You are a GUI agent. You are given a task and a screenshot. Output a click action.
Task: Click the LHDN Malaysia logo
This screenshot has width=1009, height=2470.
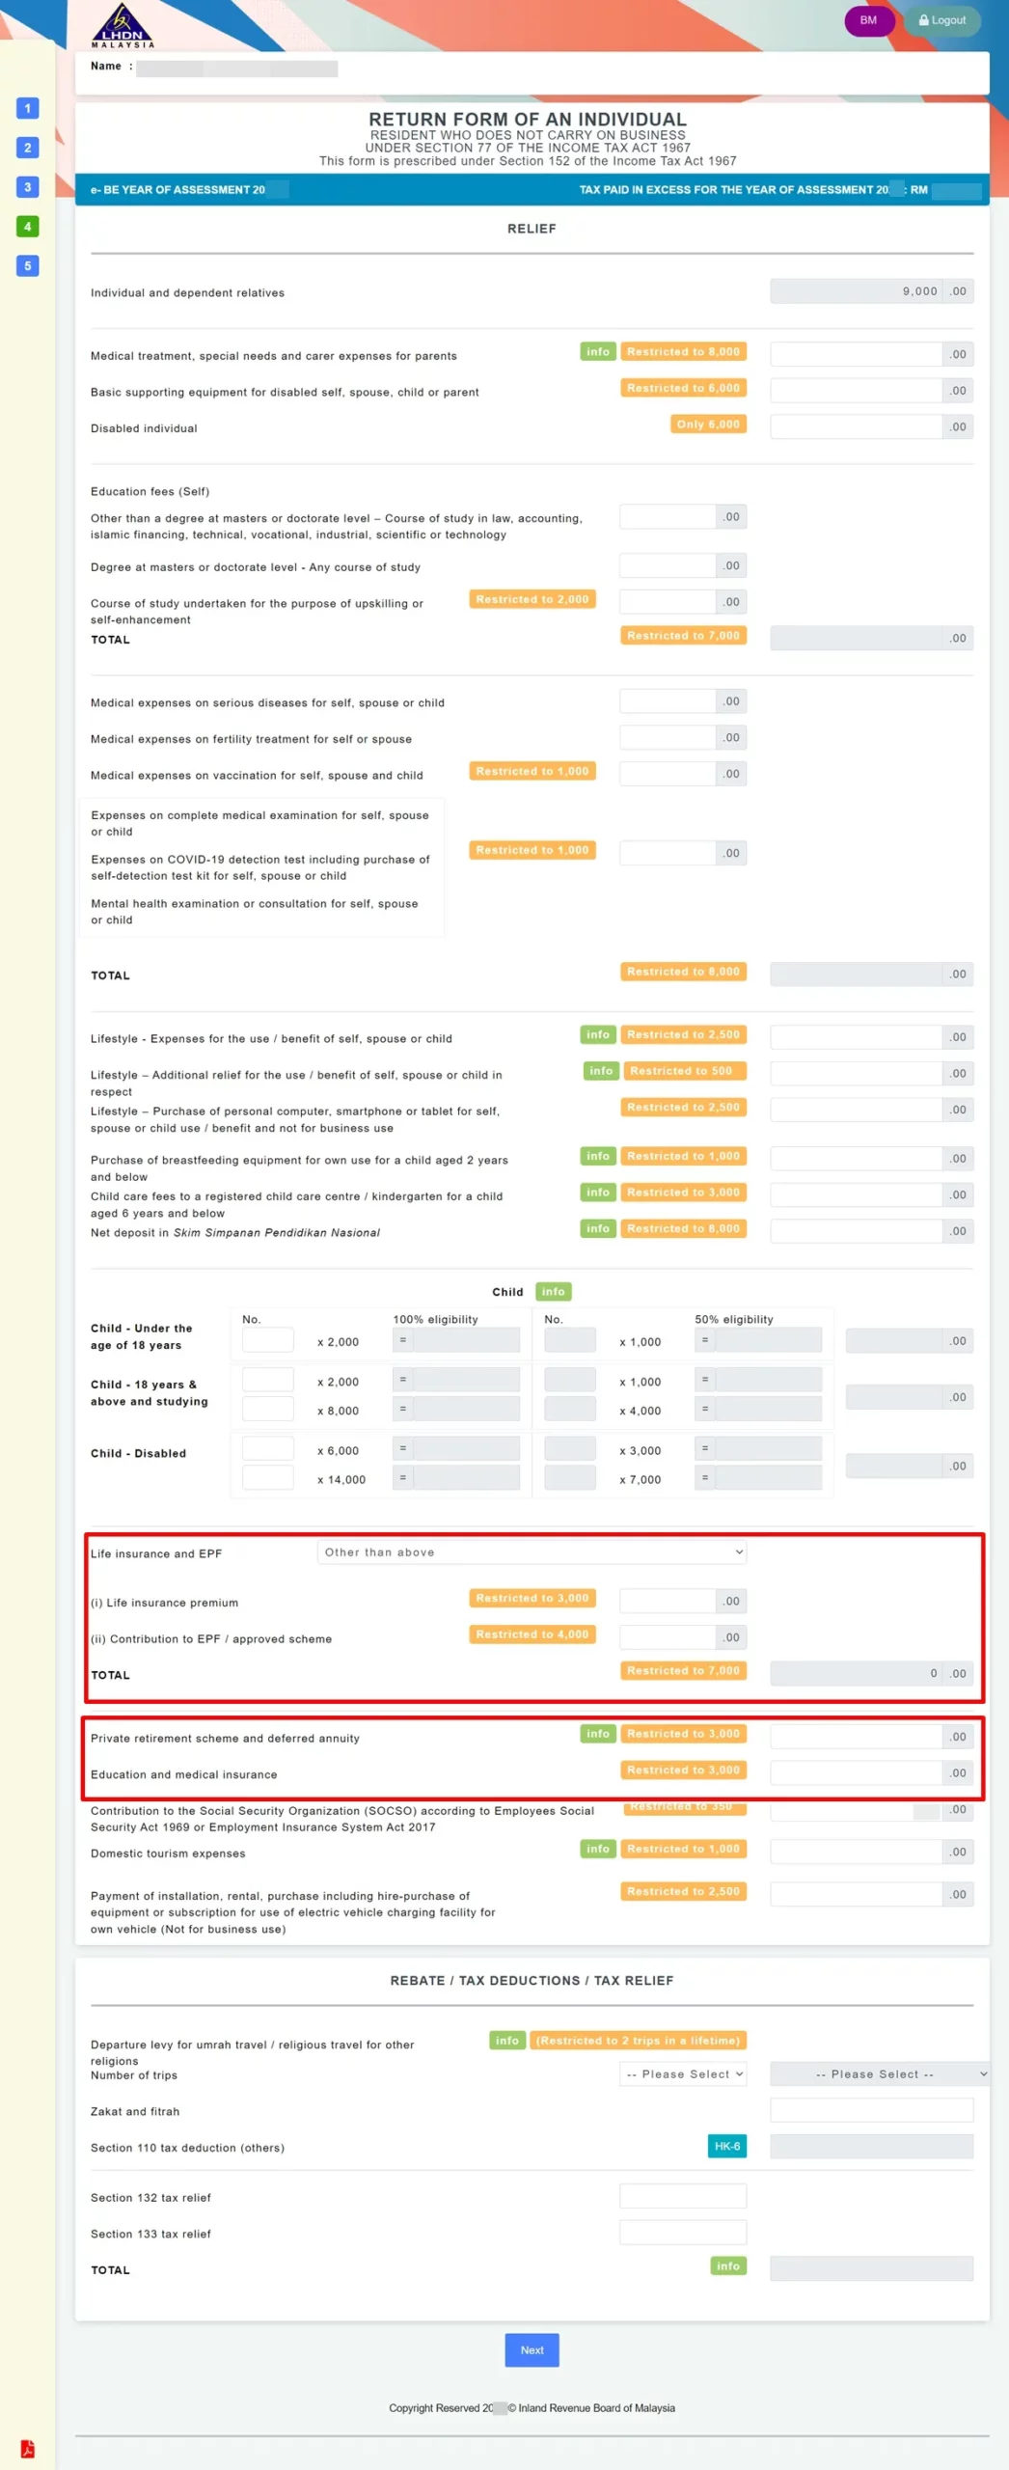(x=123, y=26)
